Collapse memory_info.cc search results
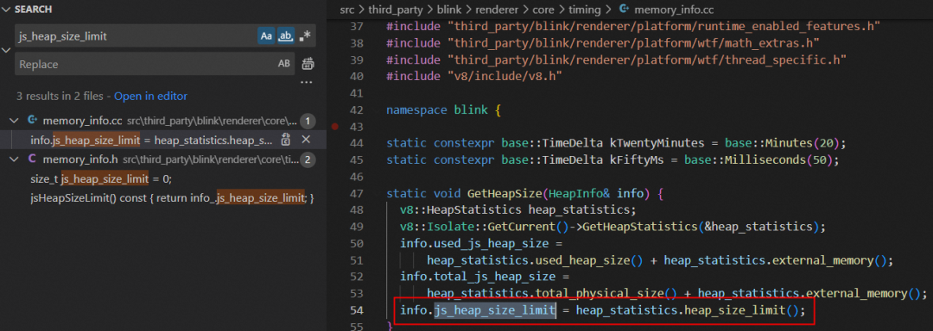The height and width of the screenshot is (331, 933). (x=15, y=121)
